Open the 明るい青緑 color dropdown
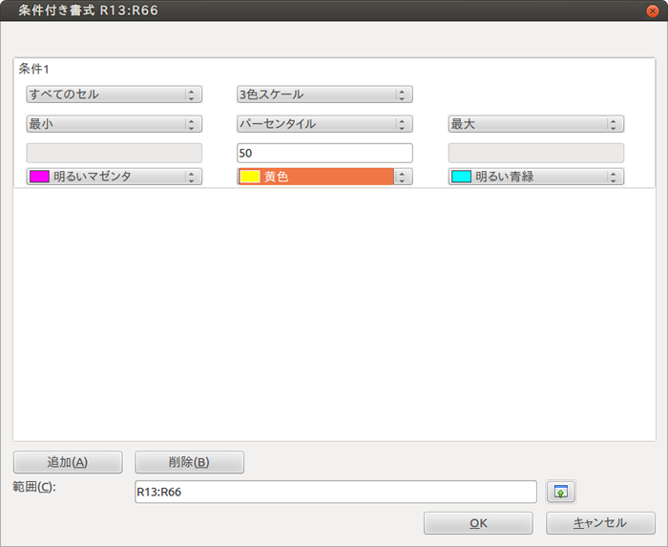 pyautogui.click(x=536, y=177)
